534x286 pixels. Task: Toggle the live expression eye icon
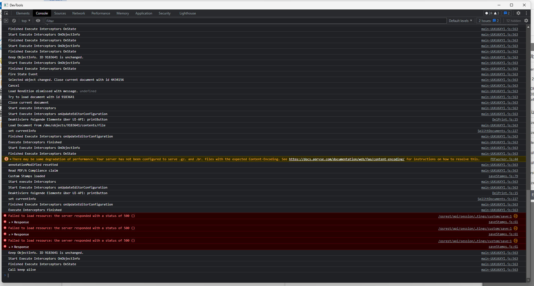point(38,21)
